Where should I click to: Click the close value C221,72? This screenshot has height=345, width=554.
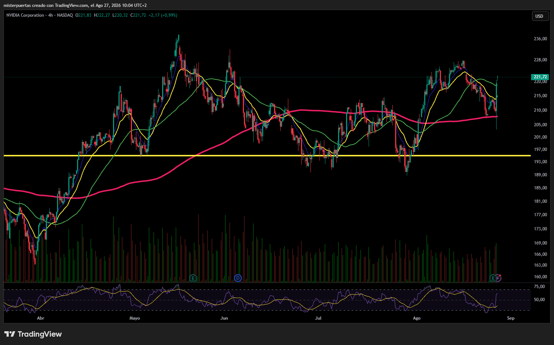point(138,15)
